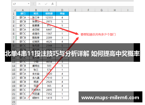Viewport: 145px width, 105px height.
Task: Select the cell with value 12333
Action: pyautogui.click(x=49, y=18)
